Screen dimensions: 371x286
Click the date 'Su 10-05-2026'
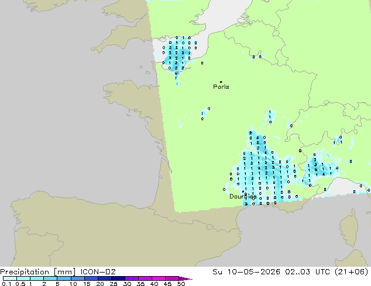click(246, 272)
